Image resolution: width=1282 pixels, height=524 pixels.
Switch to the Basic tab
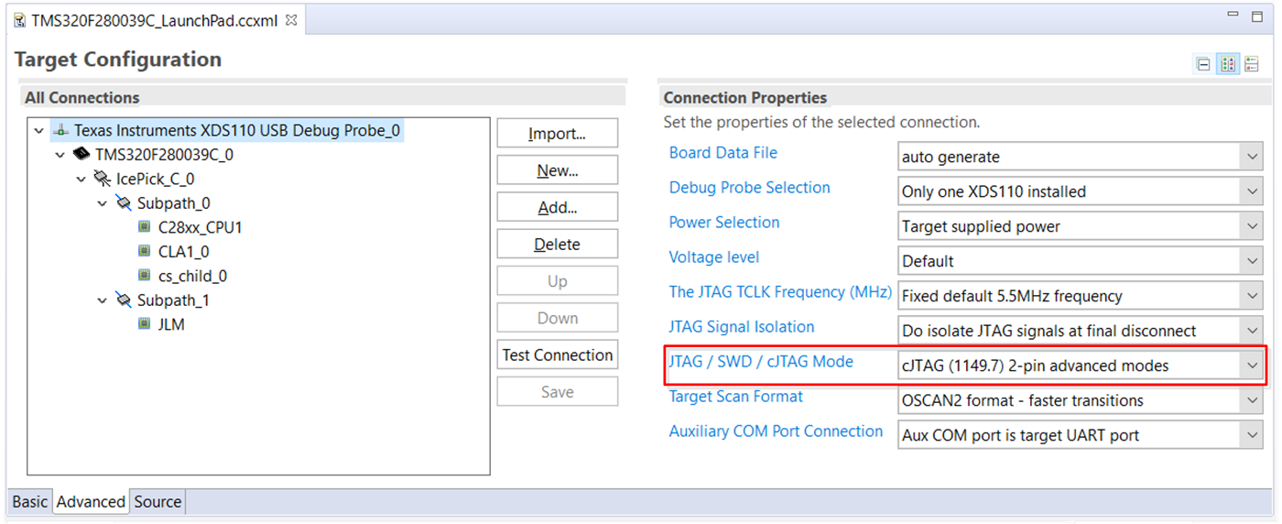tap(30, 502)
